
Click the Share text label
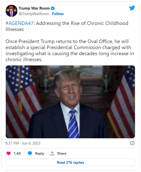(62, 153)
